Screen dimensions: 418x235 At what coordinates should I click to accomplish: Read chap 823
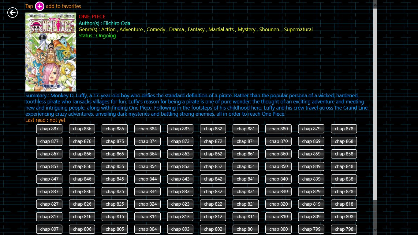(x=180, y=204)
